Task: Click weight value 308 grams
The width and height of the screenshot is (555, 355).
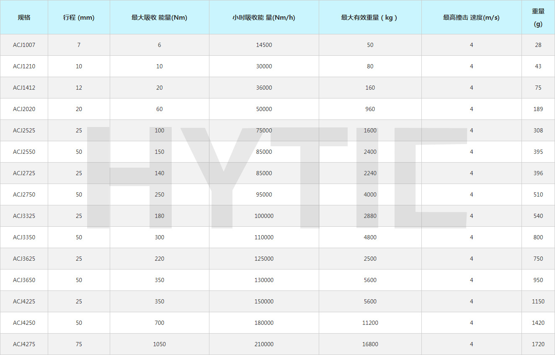Action: (538, 130)
